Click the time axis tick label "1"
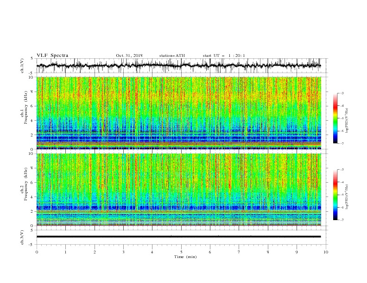This screenshot has height=283, width=367. pos(65,252)
